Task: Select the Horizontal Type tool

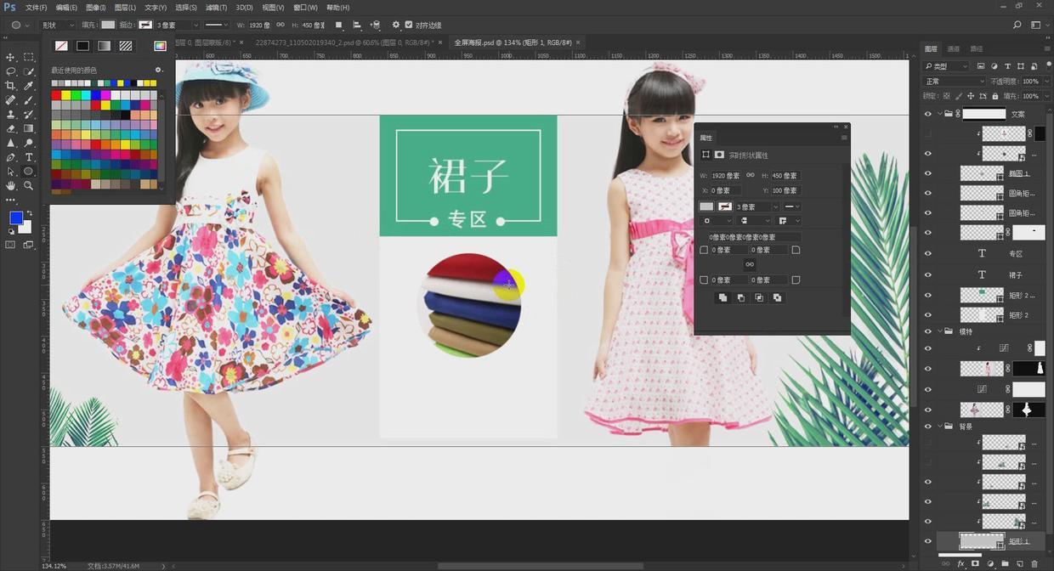Action: pos(29,157)
